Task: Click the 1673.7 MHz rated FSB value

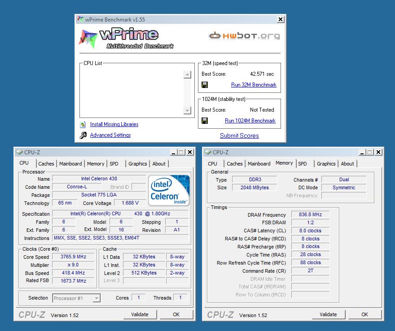Action: (73, 281)
